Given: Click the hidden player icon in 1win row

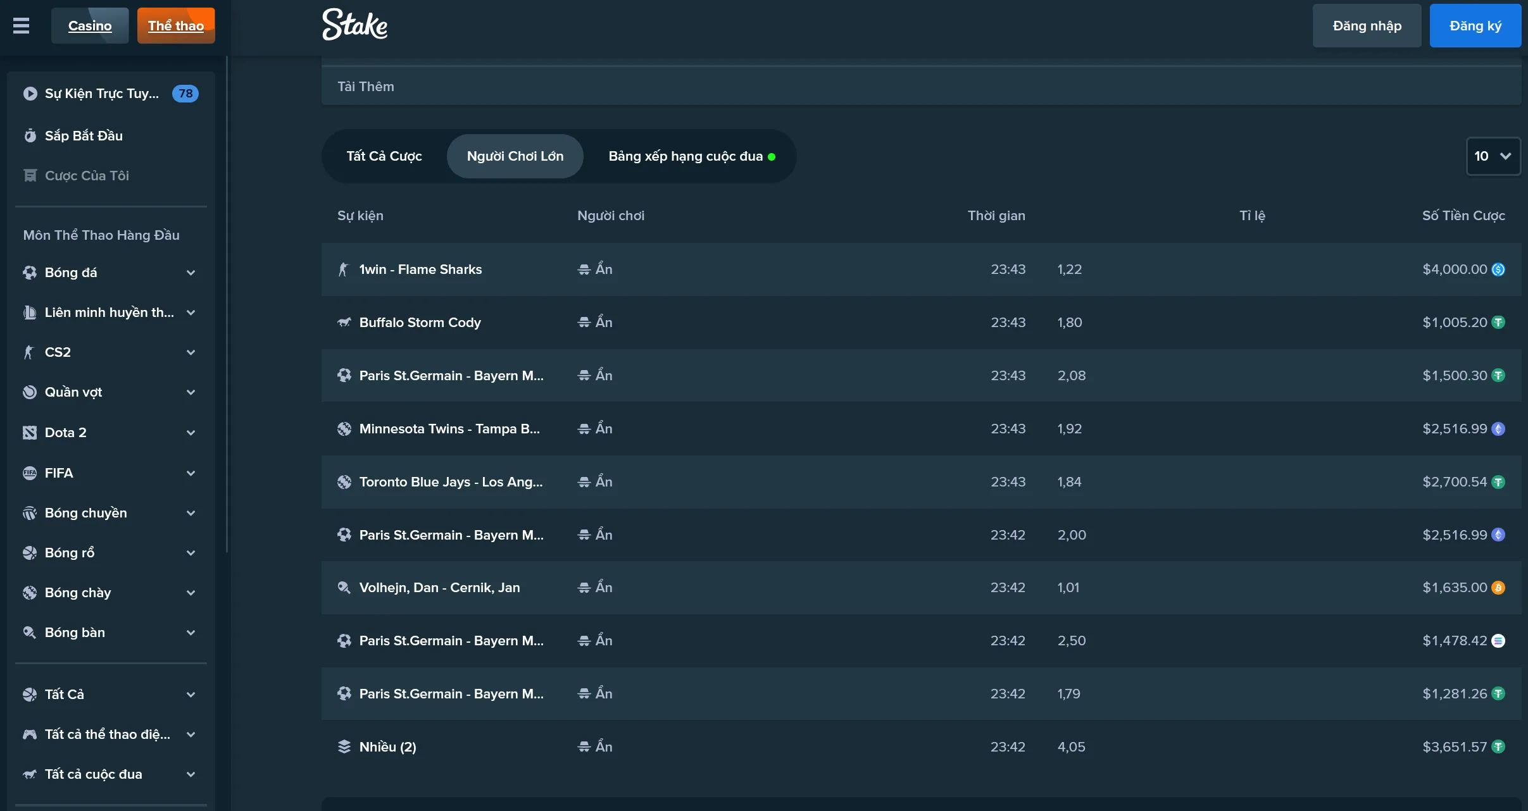Looking at the screenshot, I should tap(584, 269).
